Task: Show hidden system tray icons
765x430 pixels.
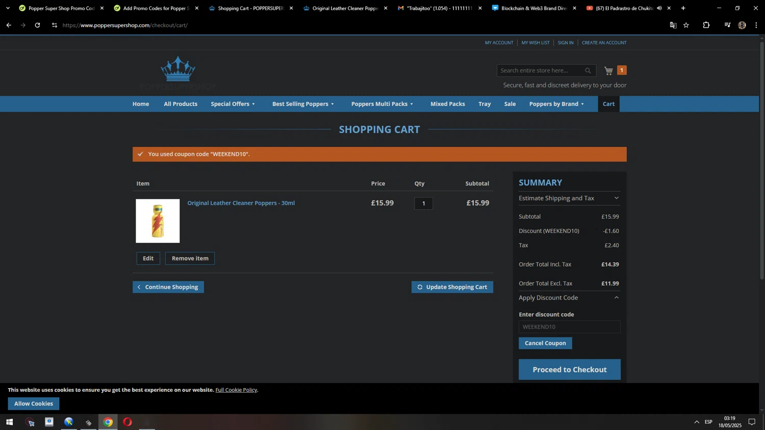Action: click(697, 422)
